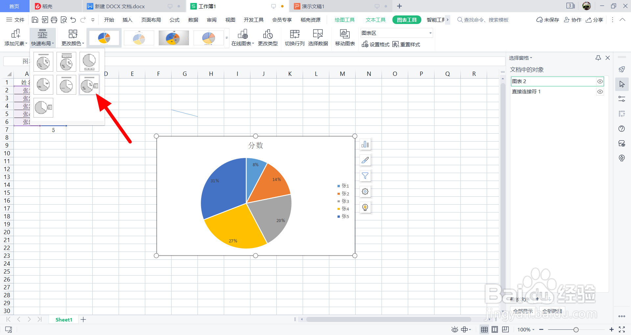Select the dark background pie chart style

pos(174,38)
